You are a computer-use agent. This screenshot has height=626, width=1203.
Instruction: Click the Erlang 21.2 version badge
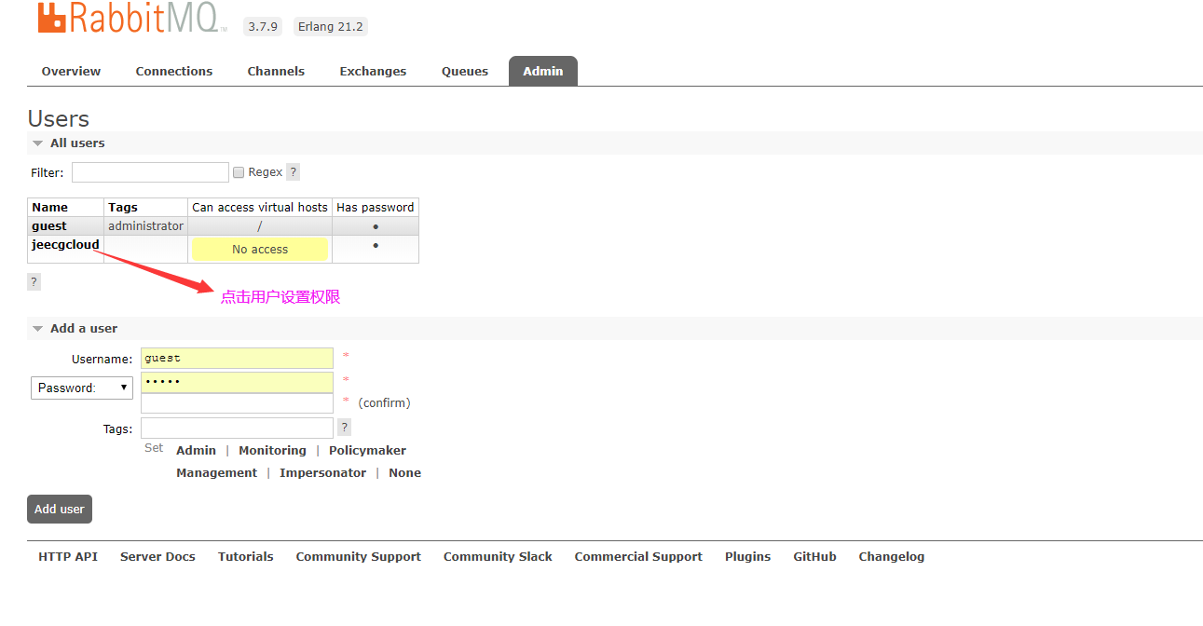pyautogui.click(x=330, y=27)
